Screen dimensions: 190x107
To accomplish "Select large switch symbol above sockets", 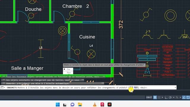I will (x=146, y=15).
